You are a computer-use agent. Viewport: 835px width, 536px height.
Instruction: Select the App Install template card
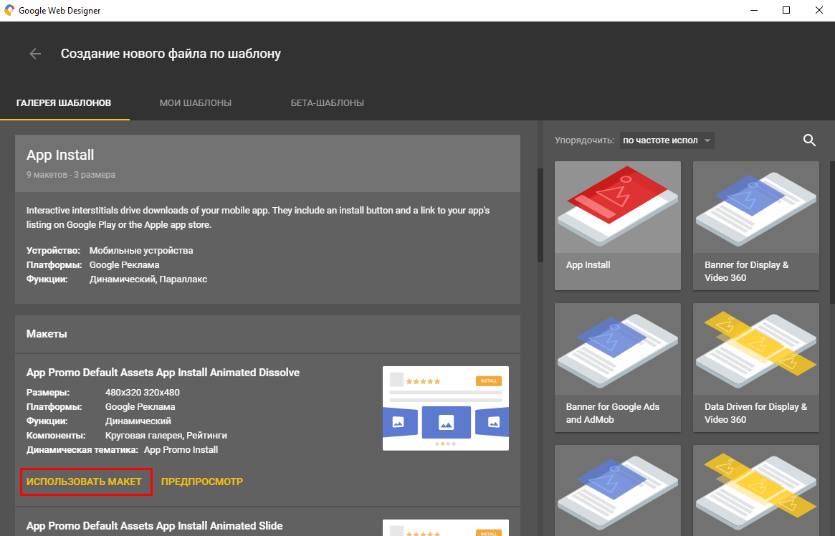(x=618, y=226)
